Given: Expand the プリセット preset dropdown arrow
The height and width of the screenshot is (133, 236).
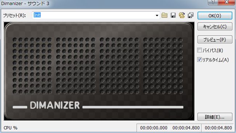Looking at the screenshot, I should click(157, 16).
